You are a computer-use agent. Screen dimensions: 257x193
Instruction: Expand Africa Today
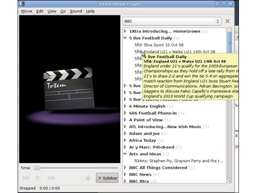tap(125, 140)
